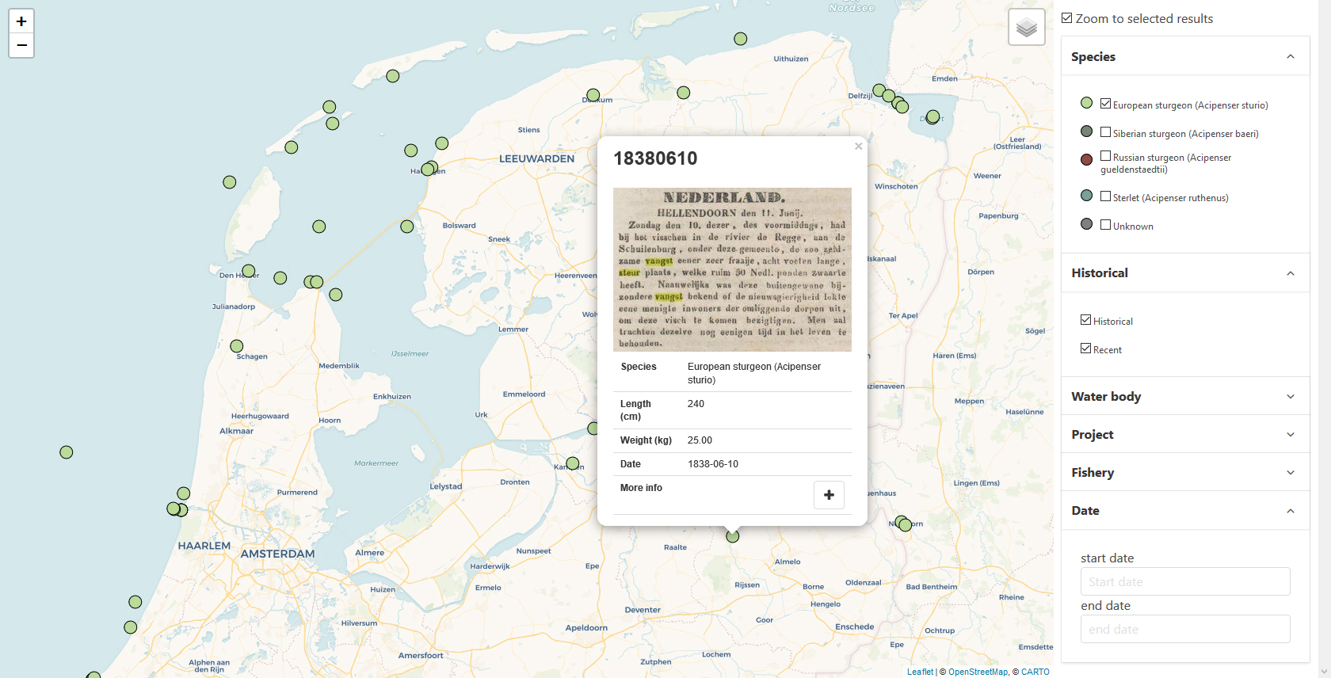Toggle the Sterlet species checkbox
The image size is (1331, 678).
(x=1105, y=196)
